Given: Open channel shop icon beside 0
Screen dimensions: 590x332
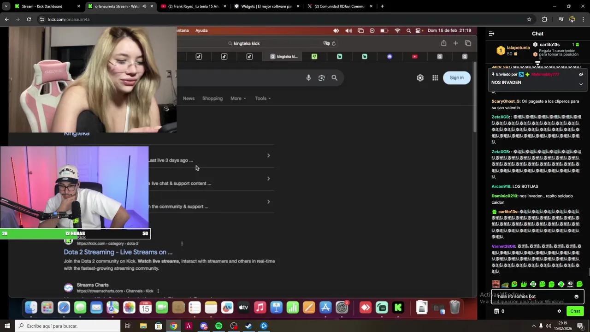Looking at the screenshot, I should (496, 311).
